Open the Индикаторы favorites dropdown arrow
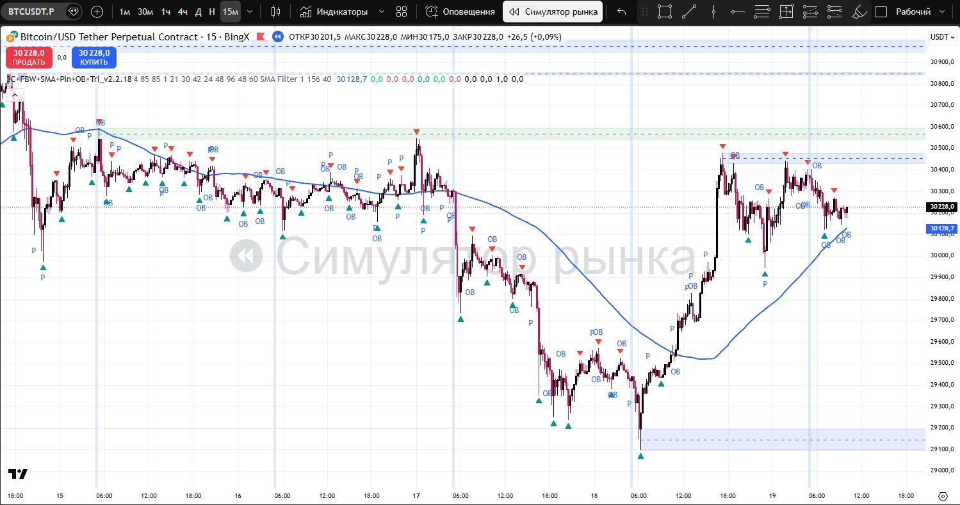960x505 pixels. coord(382,12)
